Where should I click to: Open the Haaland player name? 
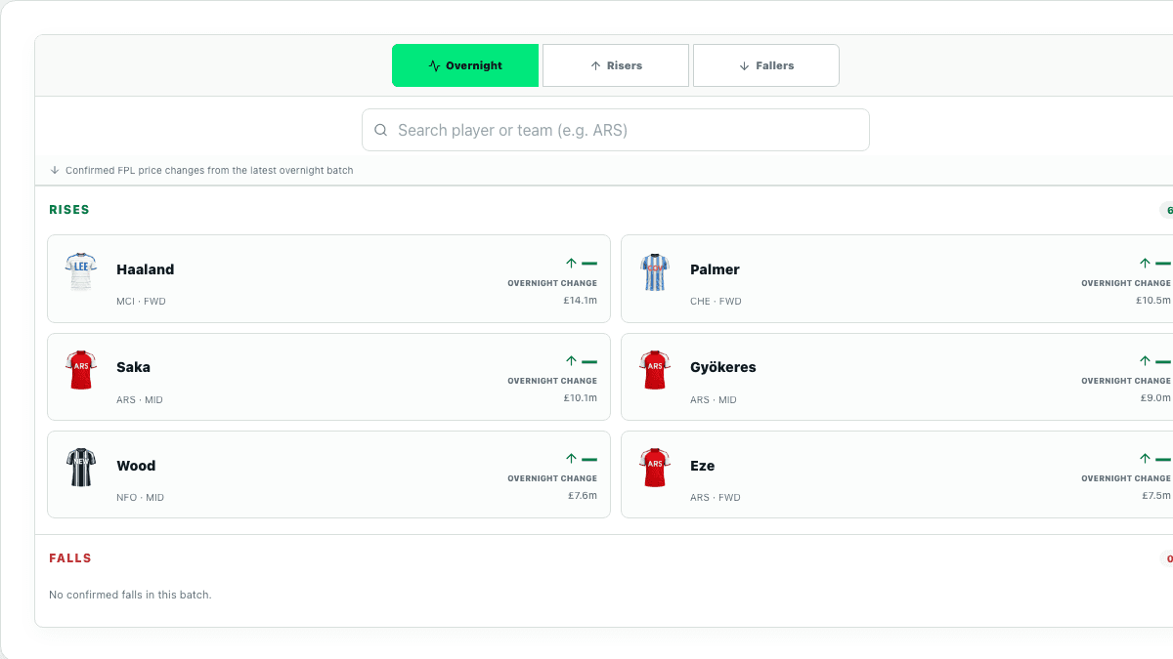click(x=145, y=269)
